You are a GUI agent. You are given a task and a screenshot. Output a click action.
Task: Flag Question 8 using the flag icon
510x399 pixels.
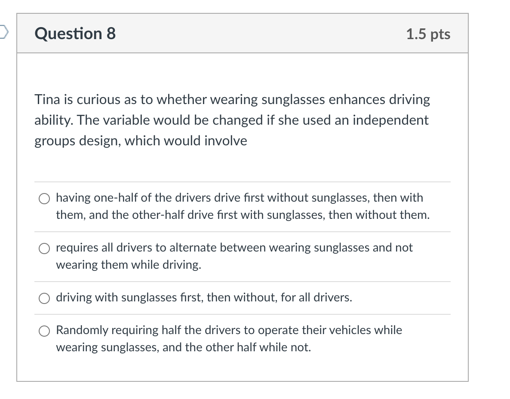(x=3, y=32)
